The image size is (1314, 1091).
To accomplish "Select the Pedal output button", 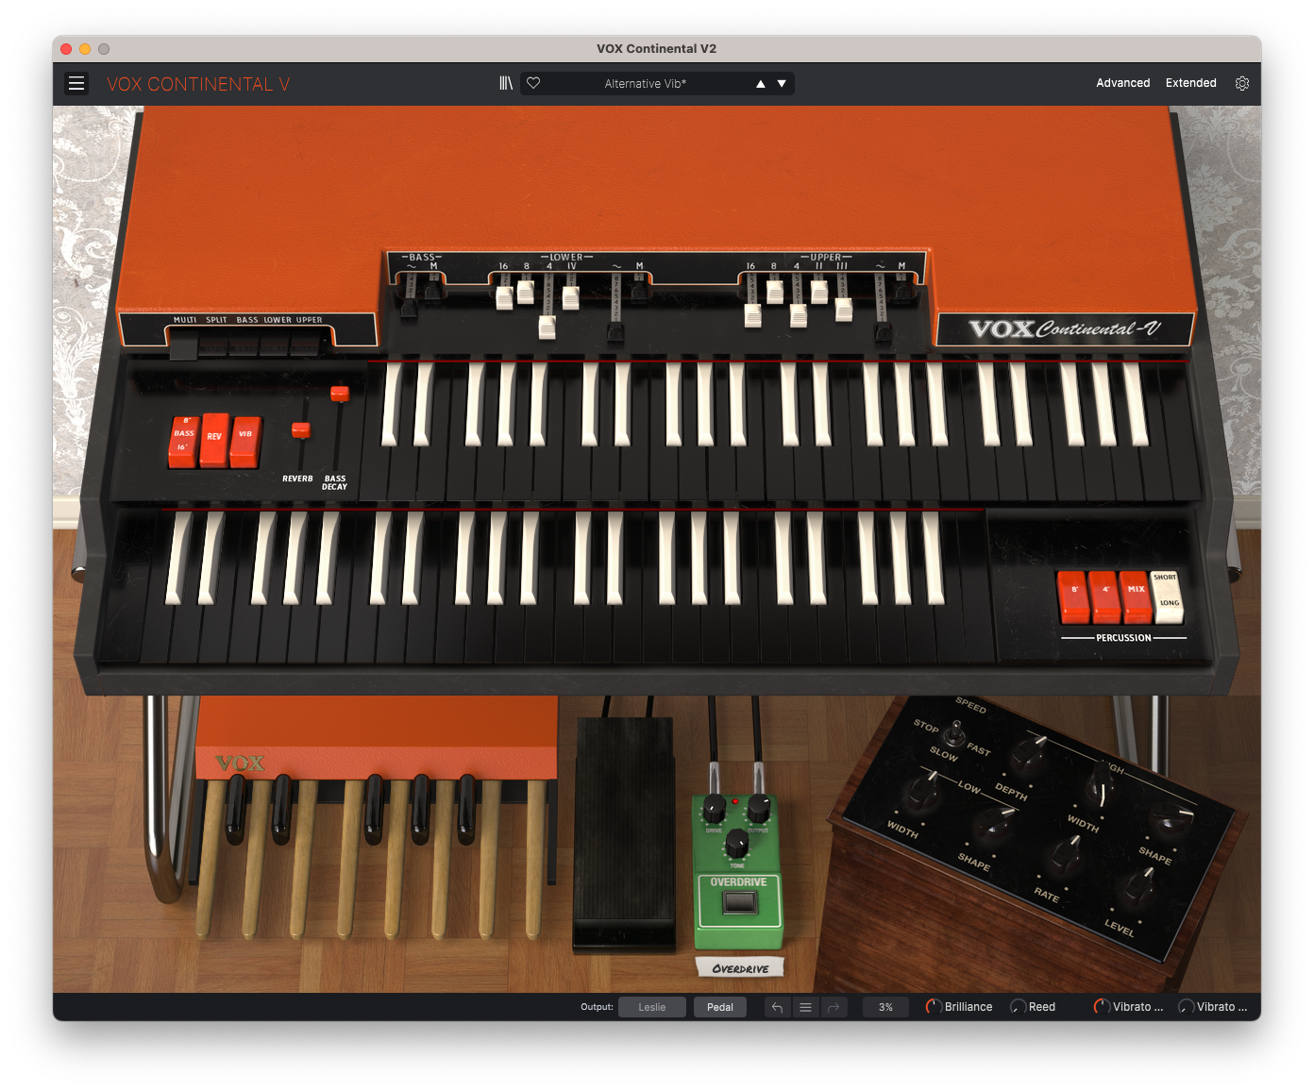I will coord(720,1007).
